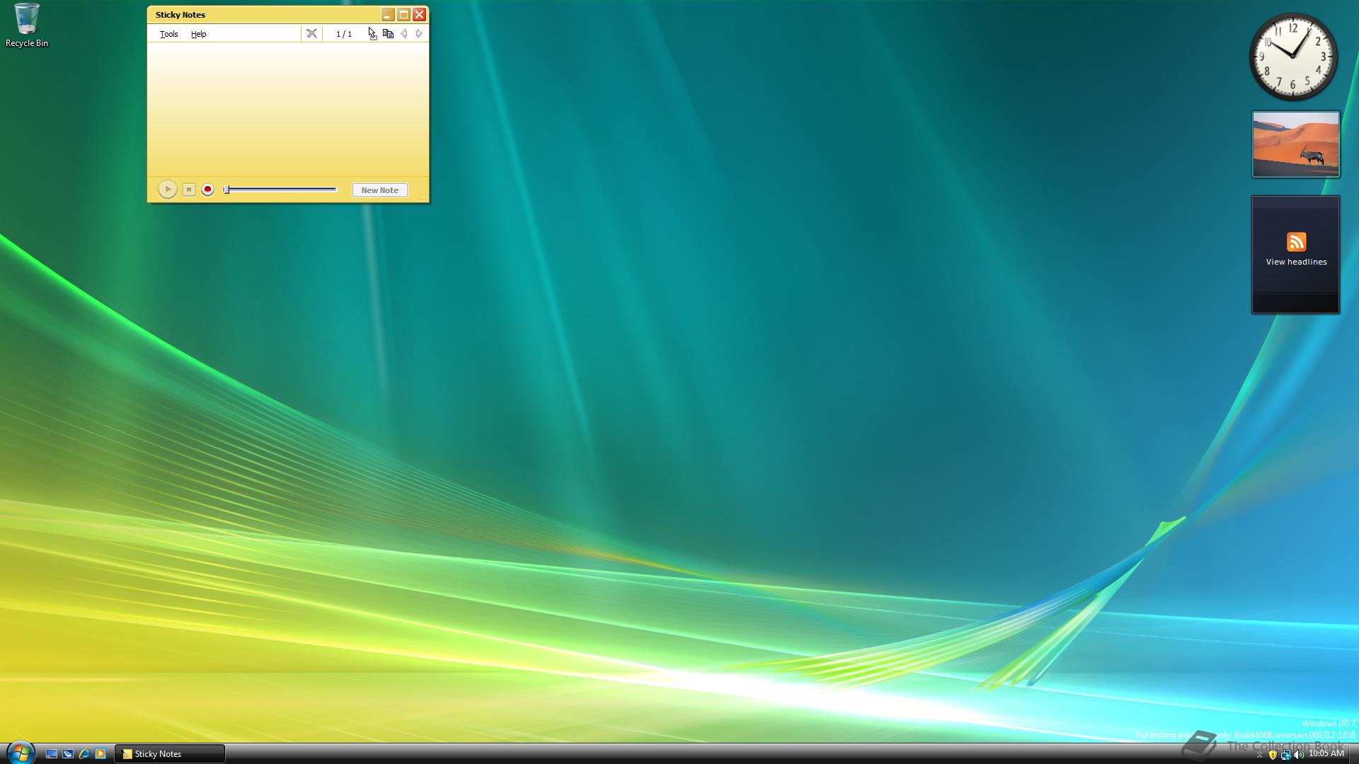Open the Tools menu
1359x764 pixels.
pyautogui.click(x=168, y=34)
